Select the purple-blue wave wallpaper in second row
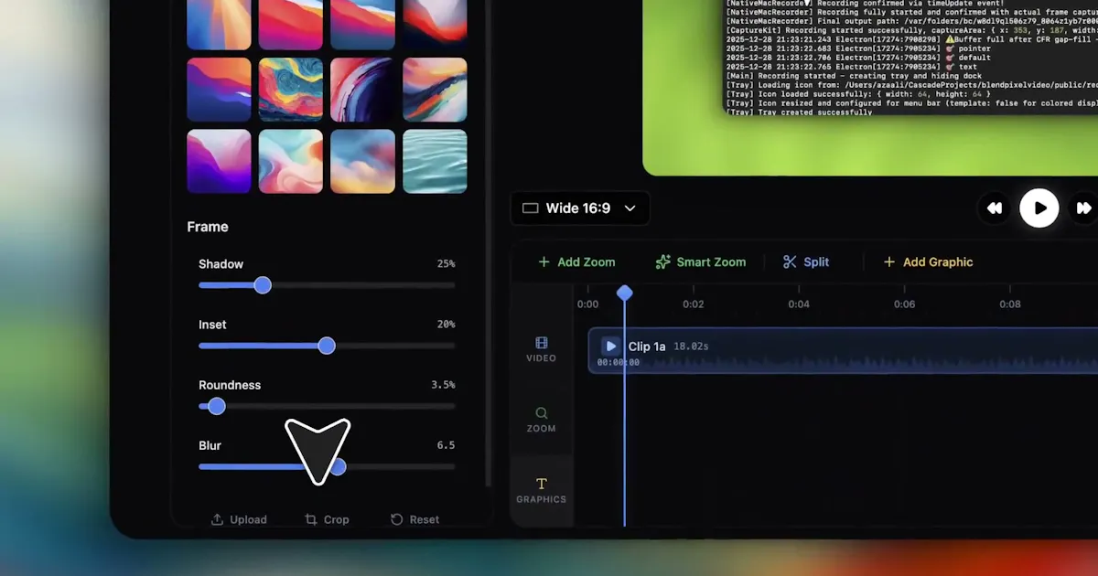1098x576 pixels. pyautogui.click(x=219, y=90)
